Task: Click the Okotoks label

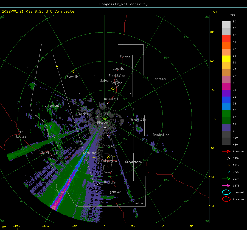Action: (x=110, y=182)
